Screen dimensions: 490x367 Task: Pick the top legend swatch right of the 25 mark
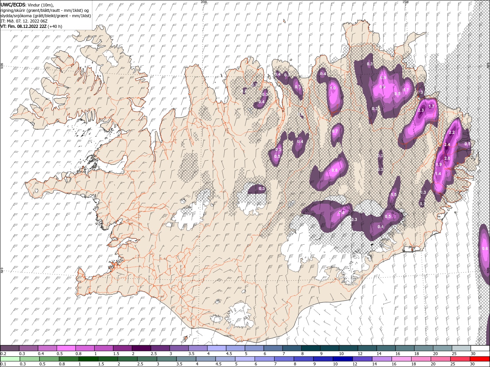tap(461, 348)
